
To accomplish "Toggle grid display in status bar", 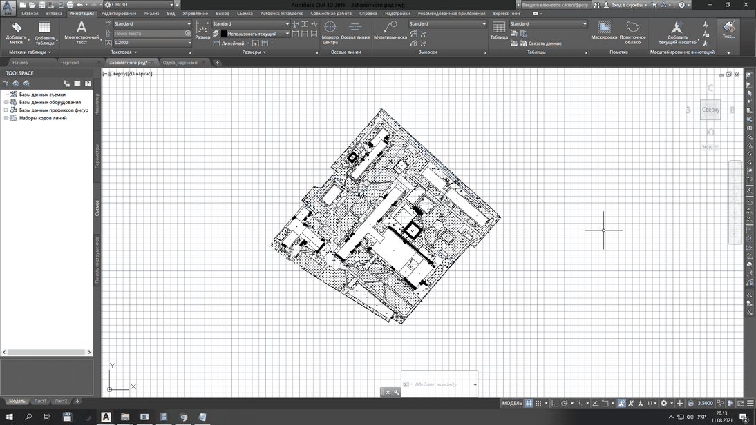I will pos(529,403).
